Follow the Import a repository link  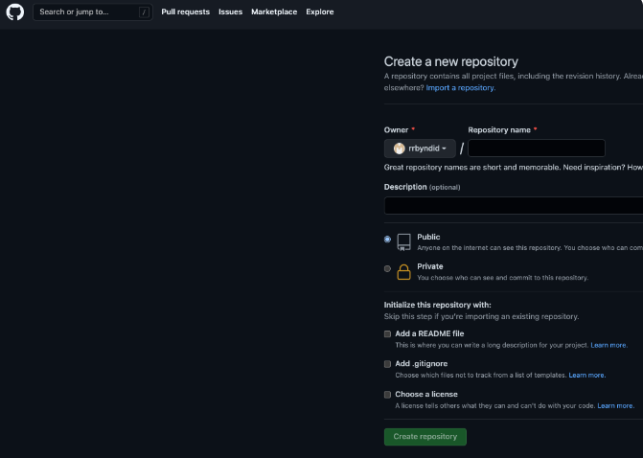tap(461, 88)
